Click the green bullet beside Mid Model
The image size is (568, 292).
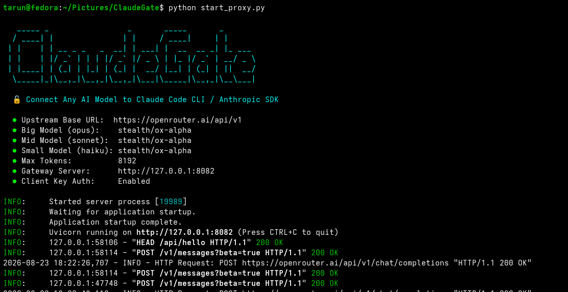click(15, 140)
